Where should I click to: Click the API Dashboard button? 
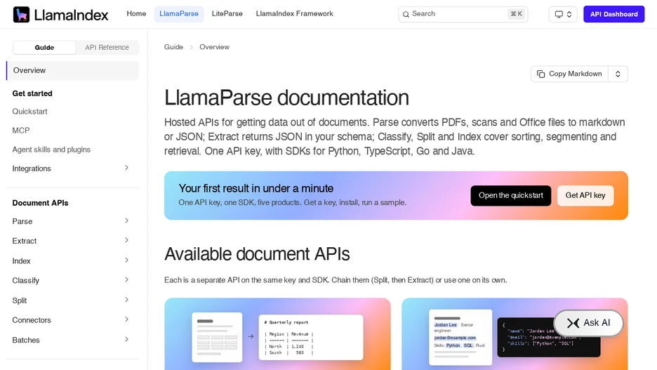tap(614, 14)
